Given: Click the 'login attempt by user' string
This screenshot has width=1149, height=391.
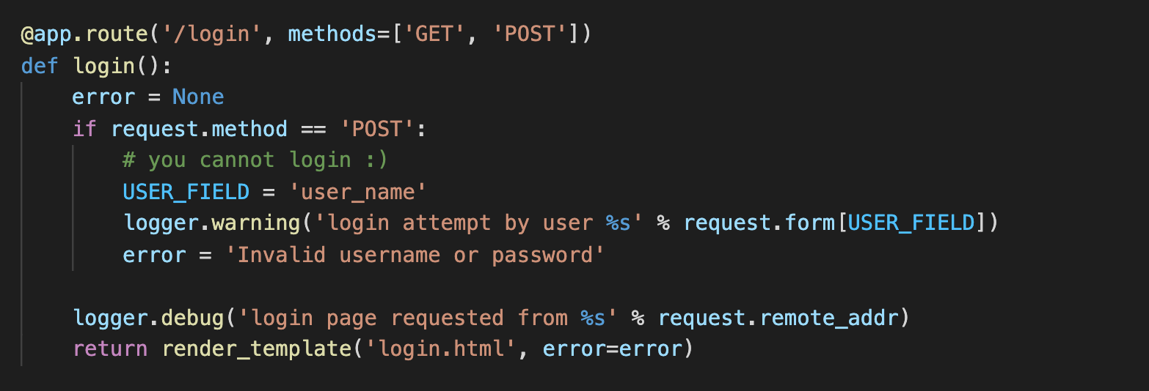Looking at the screenshot, I should pos(475,223).
